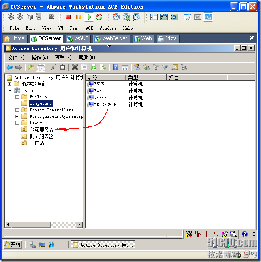This screenshot has height=262, width=261.
Task: Click the filter funnel icon
Action: tap(165, 68)
